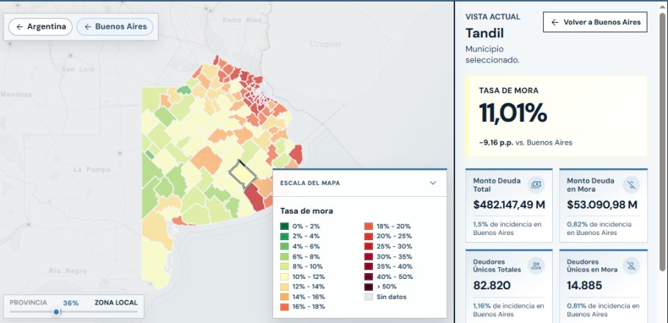This screenshot has height=323, width=668.
Task: Click the 20% - 25% legend color swatch
Action: point(369,236)
